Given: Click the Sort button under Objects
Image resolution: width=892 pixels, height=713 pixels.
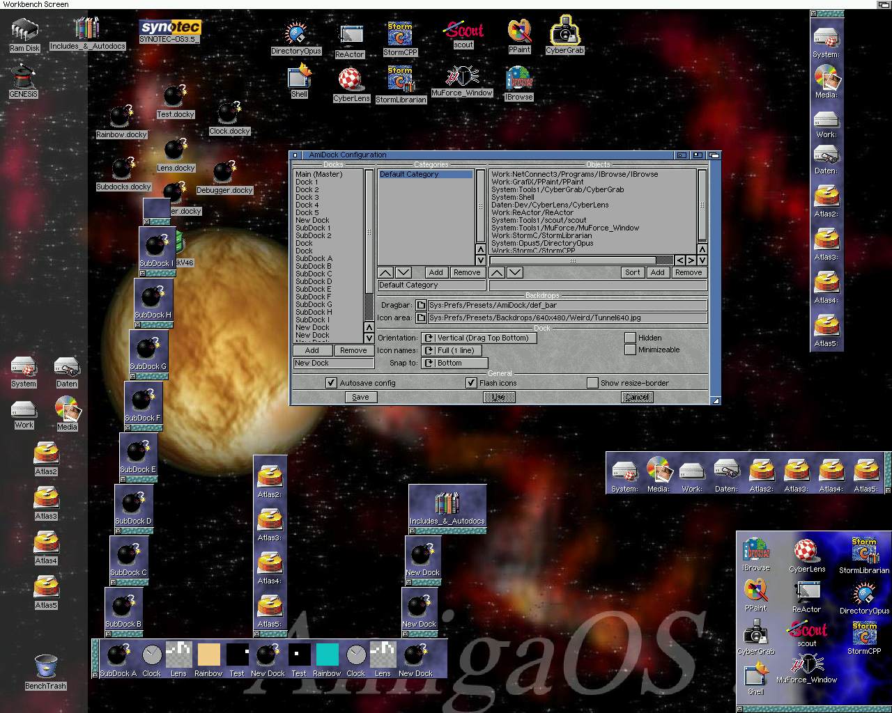Looking at the screenshot, I should (x=632, y=272).
